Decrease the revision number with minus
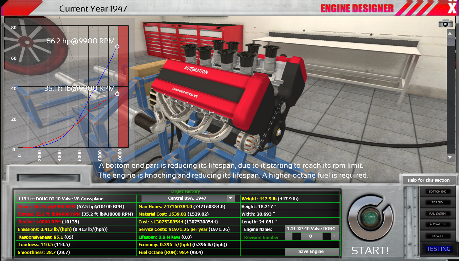459x261 pixels. point(288,236)
